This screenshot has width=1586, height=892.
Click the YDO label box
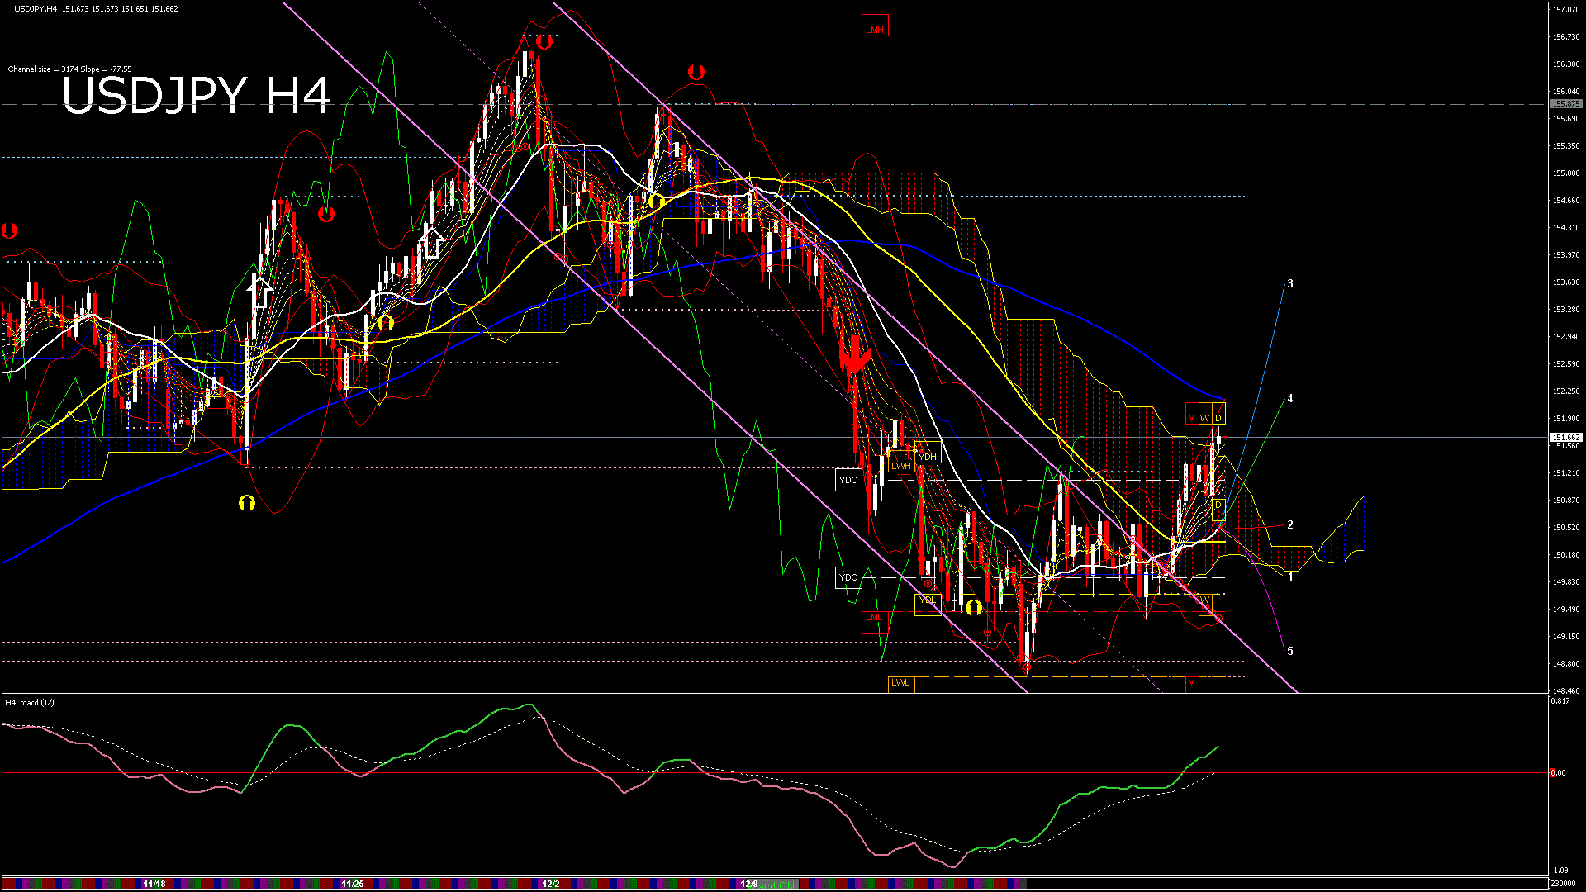pos(848,576)
